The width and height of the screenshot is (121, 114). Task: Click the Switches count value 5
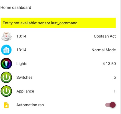point(115,77)
